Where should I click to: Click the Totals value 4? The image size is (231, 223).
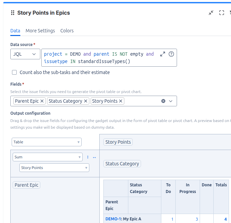tap(225, 219)
